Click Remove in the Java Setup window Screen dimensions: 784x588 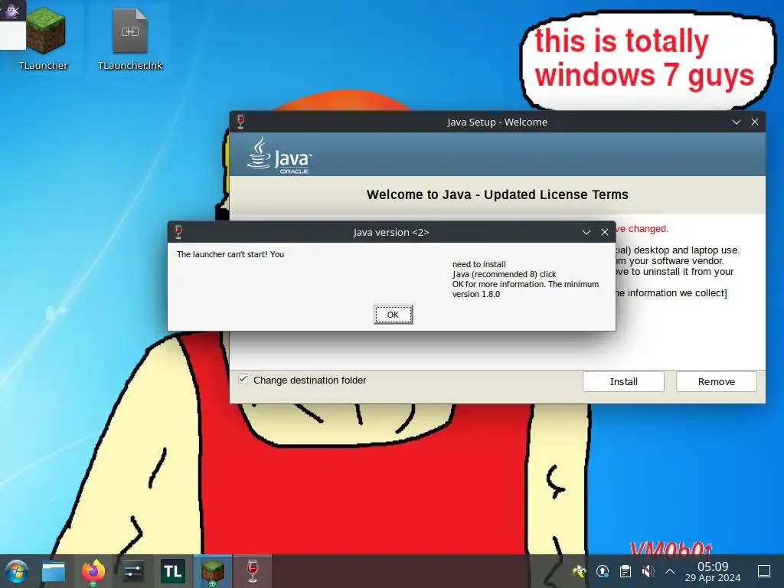tap(716, 381)
